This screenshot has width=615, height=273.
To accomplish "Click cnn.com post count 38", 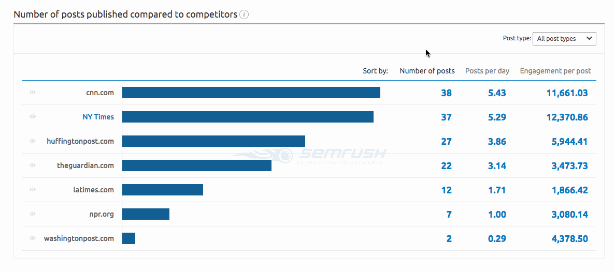I will click(446, 93).
